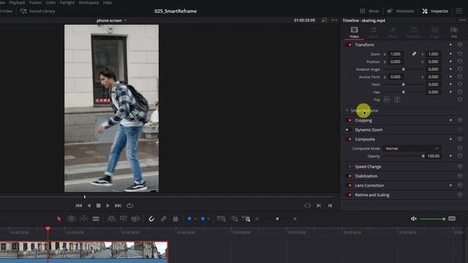Click the Custom Zoom icon
468x263 pixels.
click(246, 219)
